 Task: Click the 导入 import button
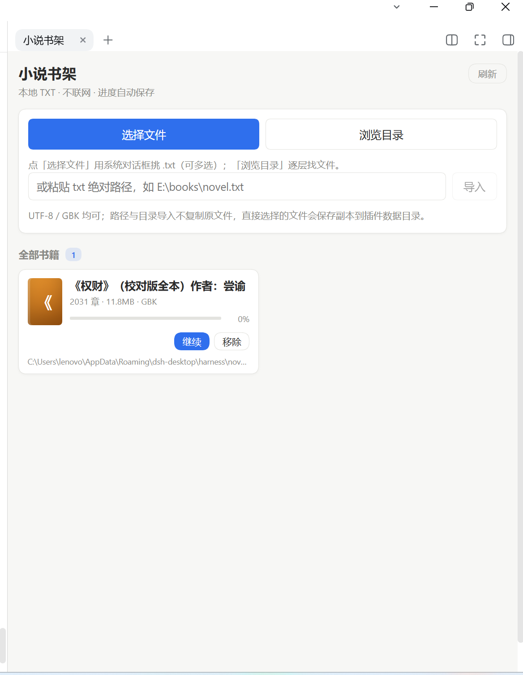tap(475, 186)
